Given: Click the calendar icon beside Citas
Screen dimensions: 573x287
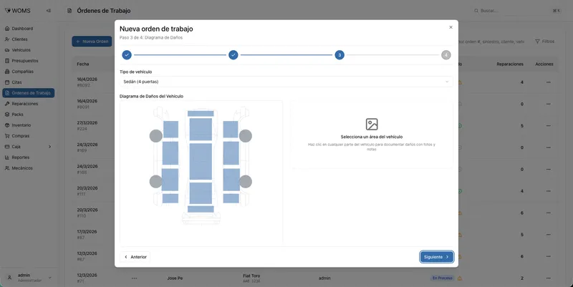Looking at the screenshot, I should 7,82.
